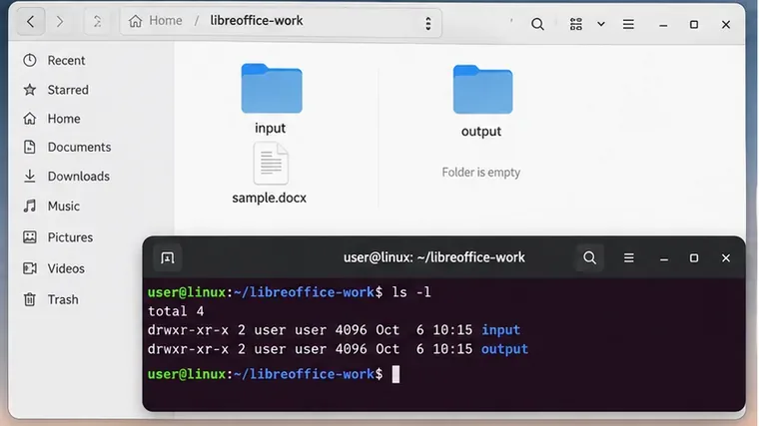Close the terminal window
Image resolution: width=759 pixels, height=426 pixels.
click(726, 258)
